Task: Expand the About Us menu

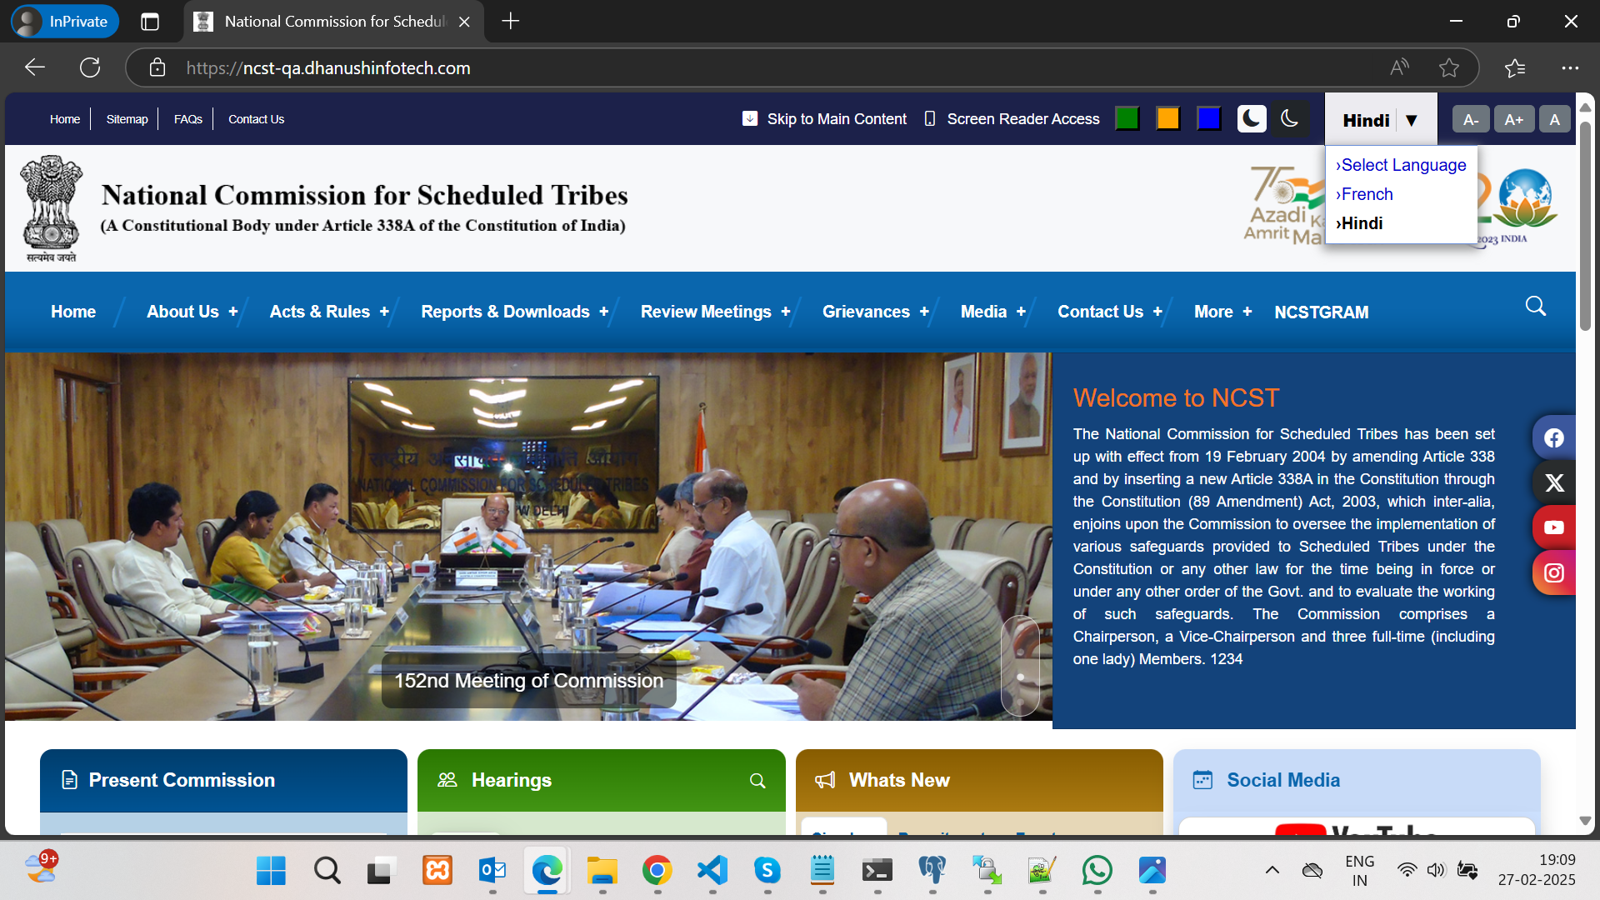Action: point(192,312)
